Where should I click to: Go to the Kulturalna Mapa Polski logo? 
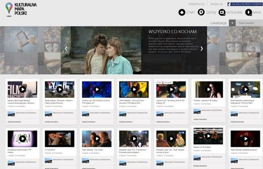[x=21, y=9]
